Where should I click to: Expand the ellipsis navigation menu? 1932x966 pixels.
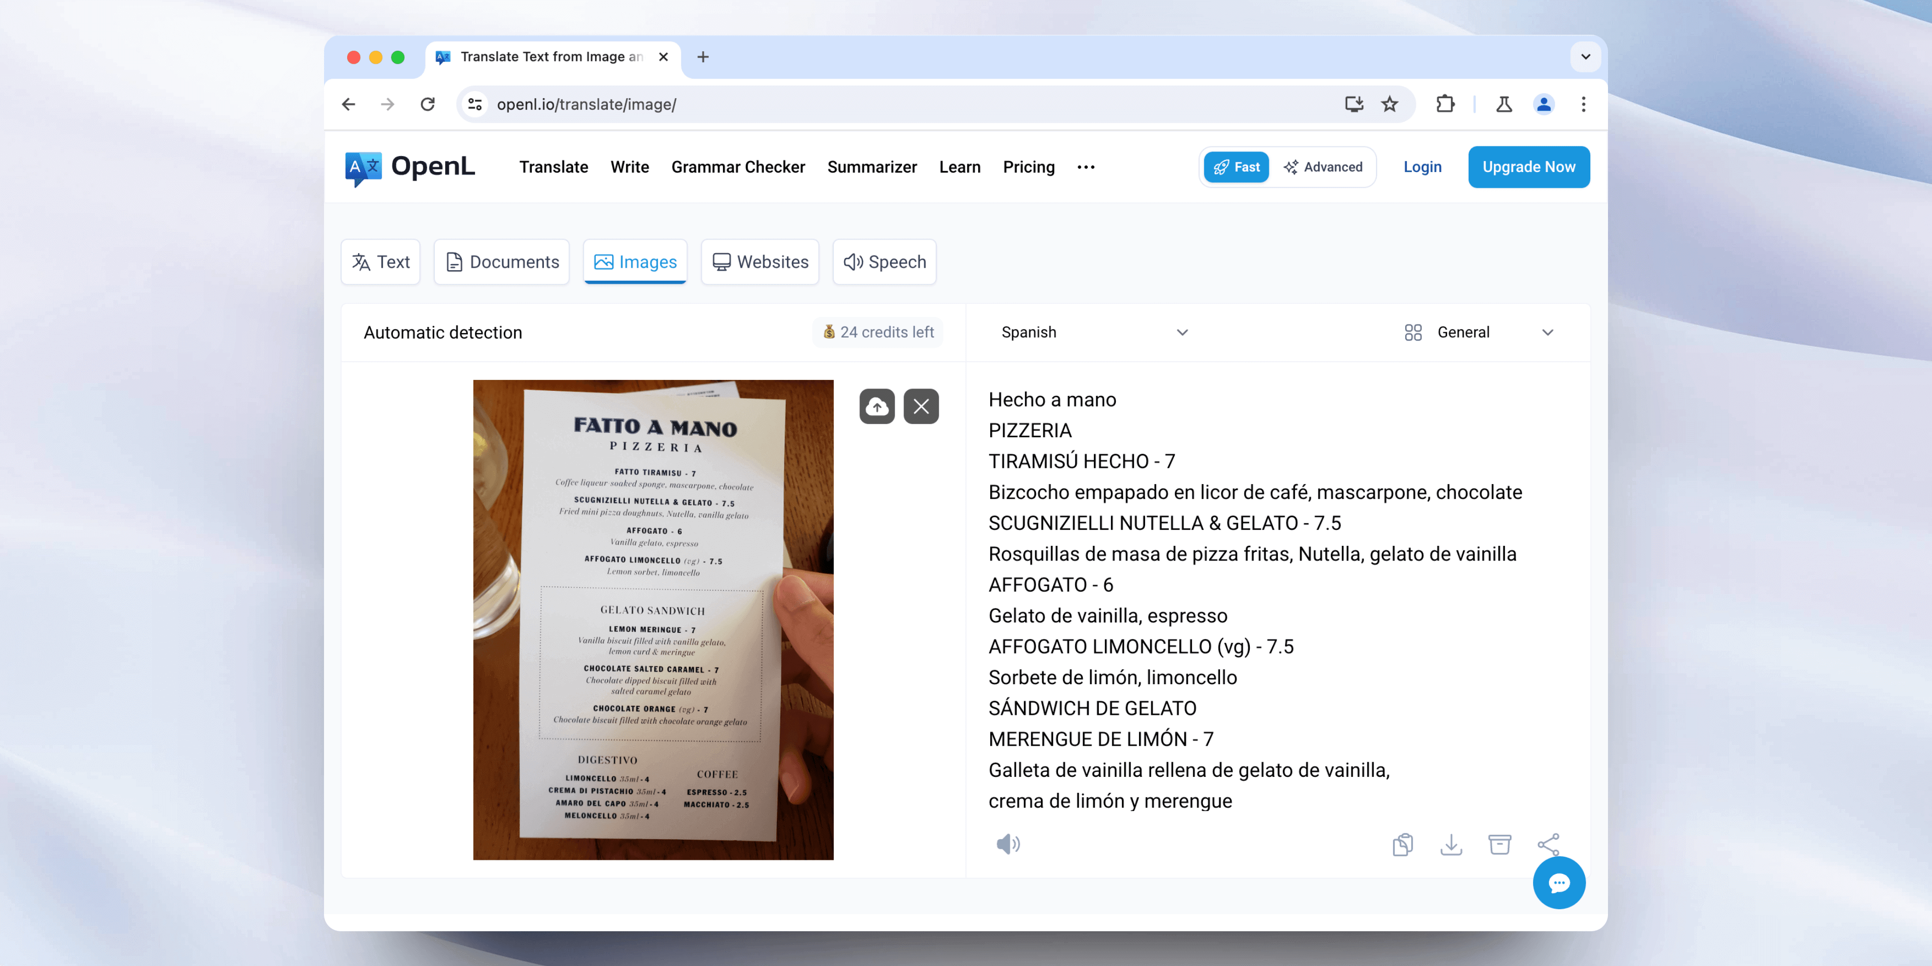point(1085,167)
